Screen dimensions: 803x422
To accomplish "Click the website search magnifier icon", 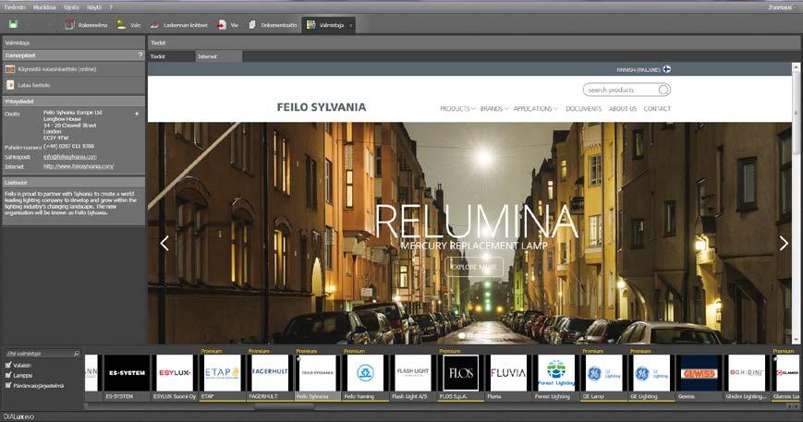I will [663, 90].
